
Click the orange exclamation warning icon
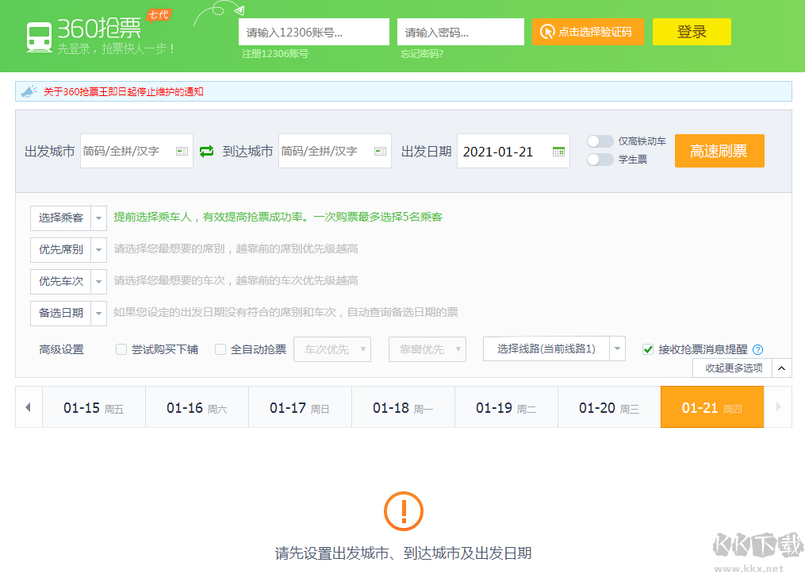403,512
